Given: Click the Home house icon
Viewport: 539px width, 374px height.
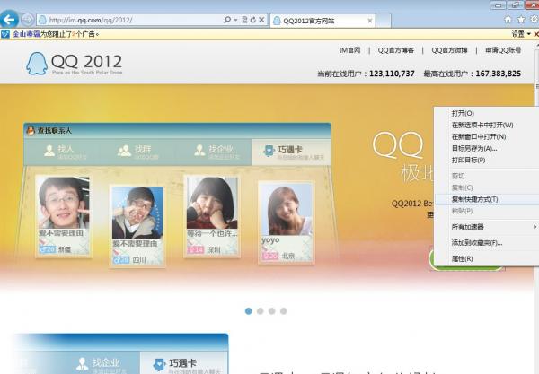Looking at the screenshot, I should pos(508,19).
